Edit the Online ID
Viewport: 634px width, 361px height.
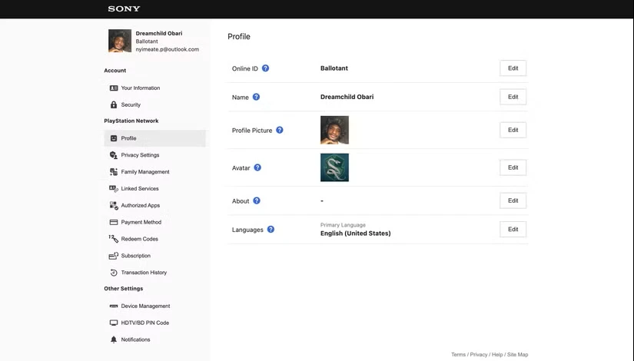[x=513, y=68]
